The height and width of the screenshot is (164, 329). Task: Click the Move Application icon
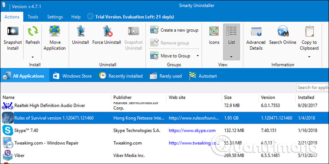55,32
